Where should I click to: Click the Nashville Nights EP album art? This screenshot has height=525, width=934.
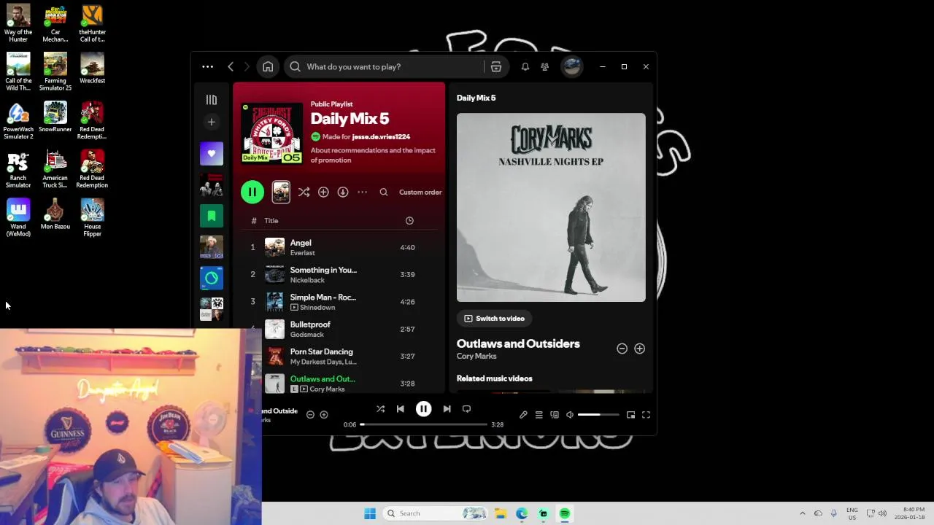[x=551, y=207]
